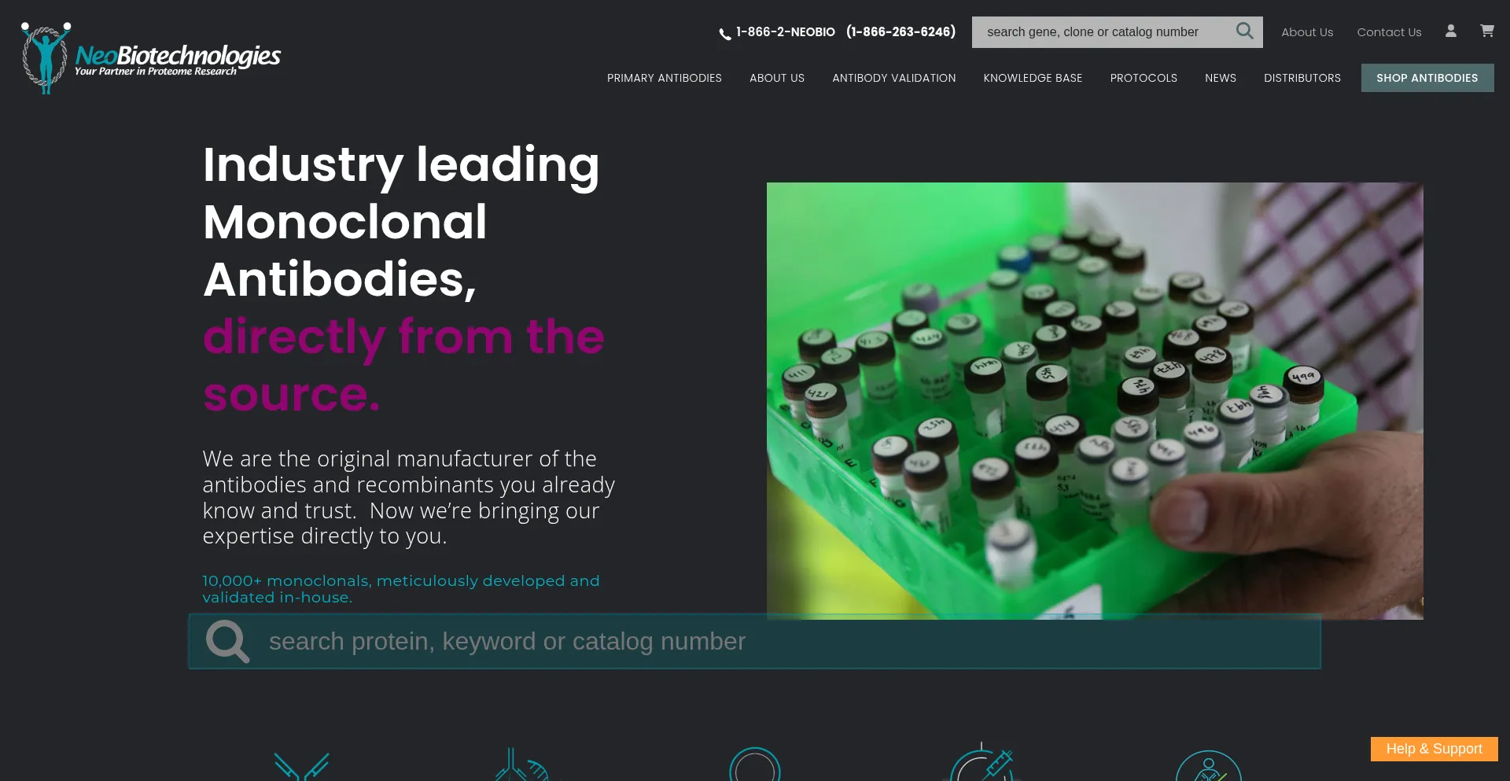Focus the gene, clone or catalog search field
Image resolution: width=1510 pixels, height=781 pixels.
(1103, 32)
